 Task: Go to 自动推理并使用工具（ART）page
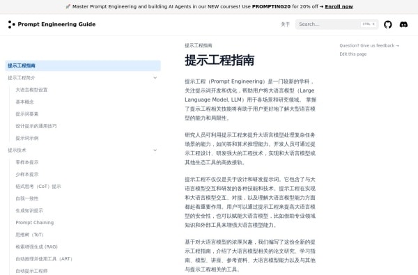(44, 259)
